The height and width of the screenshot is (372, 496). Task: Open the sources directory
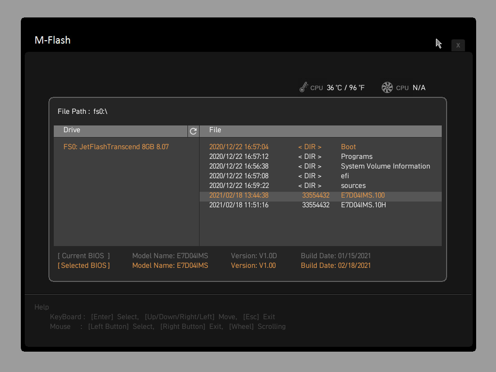[353, 186]
